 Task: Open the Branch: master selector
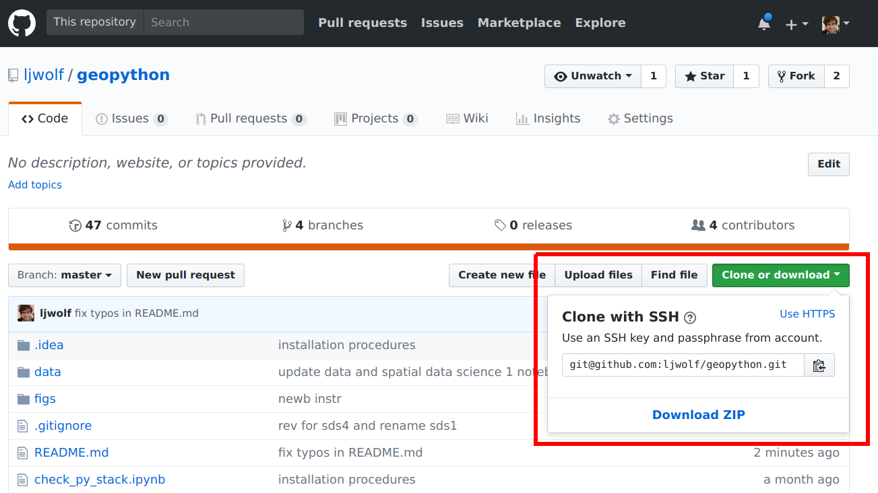[65, 275]
